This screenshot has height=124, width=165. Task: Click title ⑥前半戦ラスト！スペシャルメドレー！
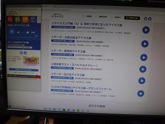(x=74, y=65)
